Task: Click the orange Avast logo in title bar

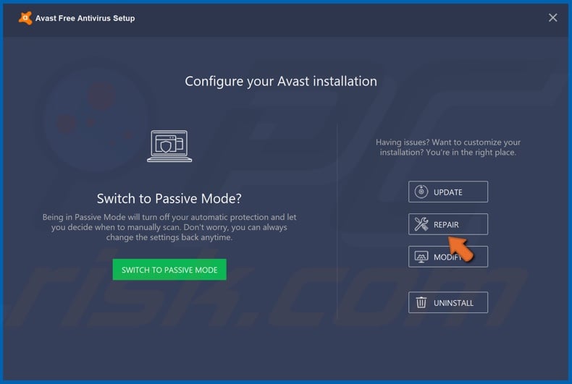Action: click(25, 18)
